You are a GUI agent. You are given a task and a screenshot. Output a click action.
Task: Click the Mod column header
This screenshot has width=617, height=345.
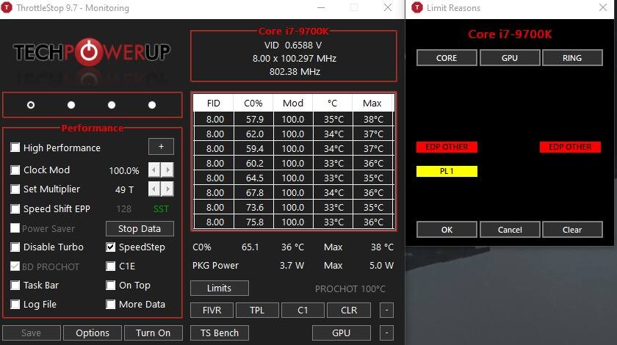[x=293, y=103]
